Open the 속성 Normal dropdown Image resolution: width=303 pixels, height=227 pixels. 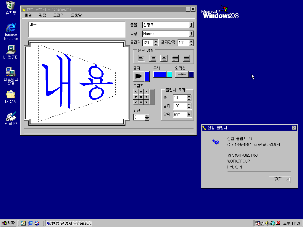191,34
